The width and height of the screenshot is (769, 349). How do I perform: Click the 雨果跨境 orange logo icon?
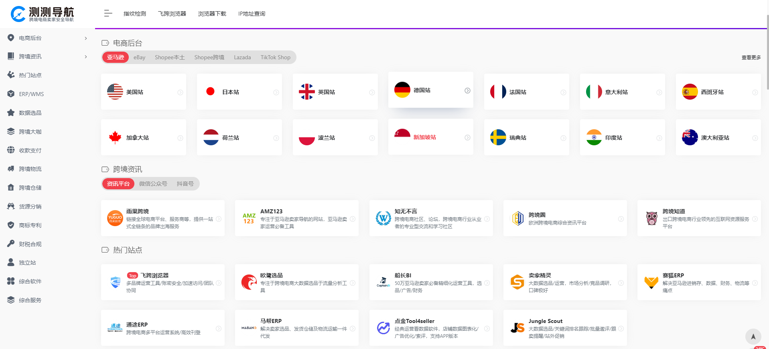(x=115, y=218)
